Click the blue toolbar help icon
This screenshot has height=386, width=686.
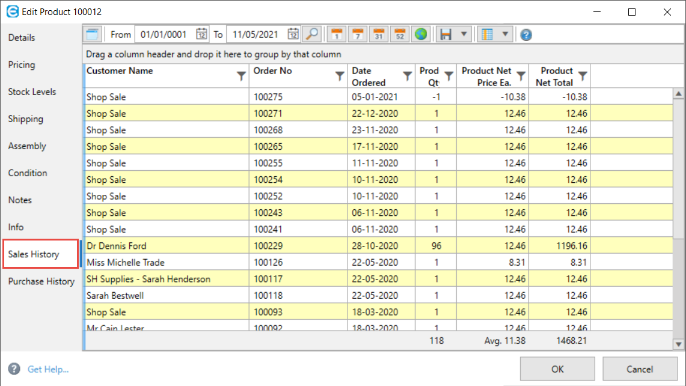point(526,35)
